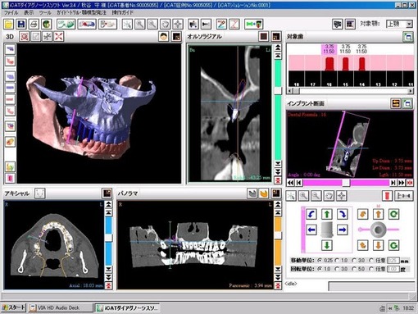Rotate implant left with blue curved arrow
Viewport: 418px width, 314px height.
point(311,214)
